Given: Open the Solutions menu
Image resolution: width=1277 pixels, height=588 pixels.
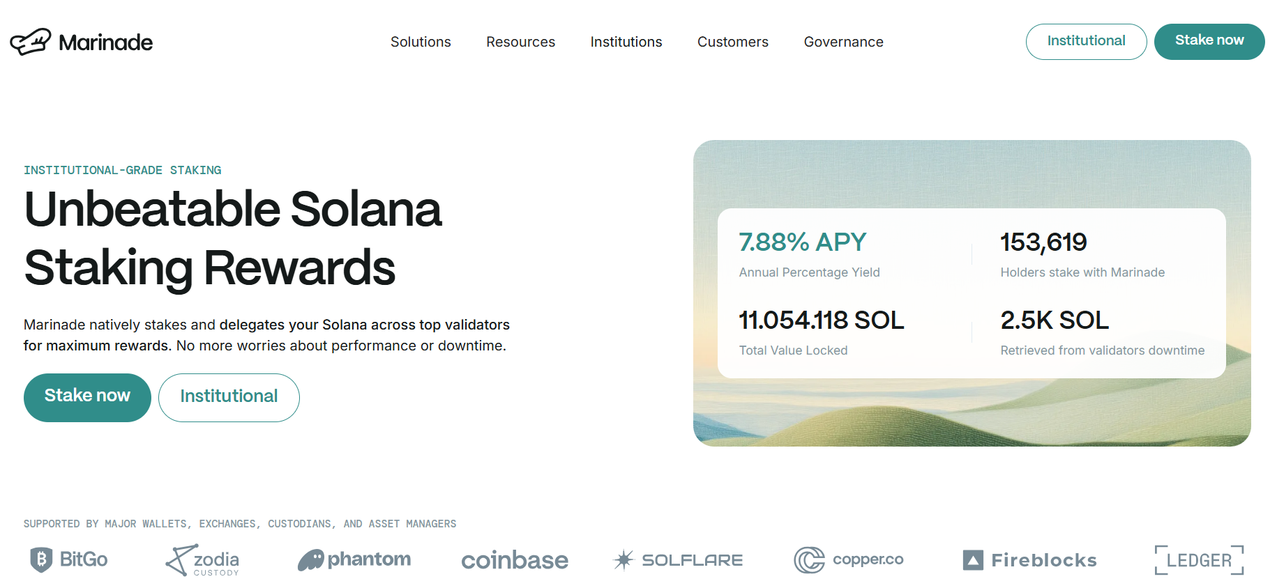Looking at the screenshot, I should 421,42.
